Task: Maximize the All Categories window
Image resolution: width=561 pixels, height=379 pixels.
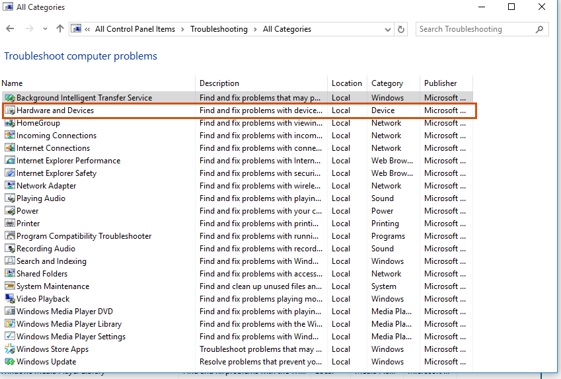Action: coord(511,7)
